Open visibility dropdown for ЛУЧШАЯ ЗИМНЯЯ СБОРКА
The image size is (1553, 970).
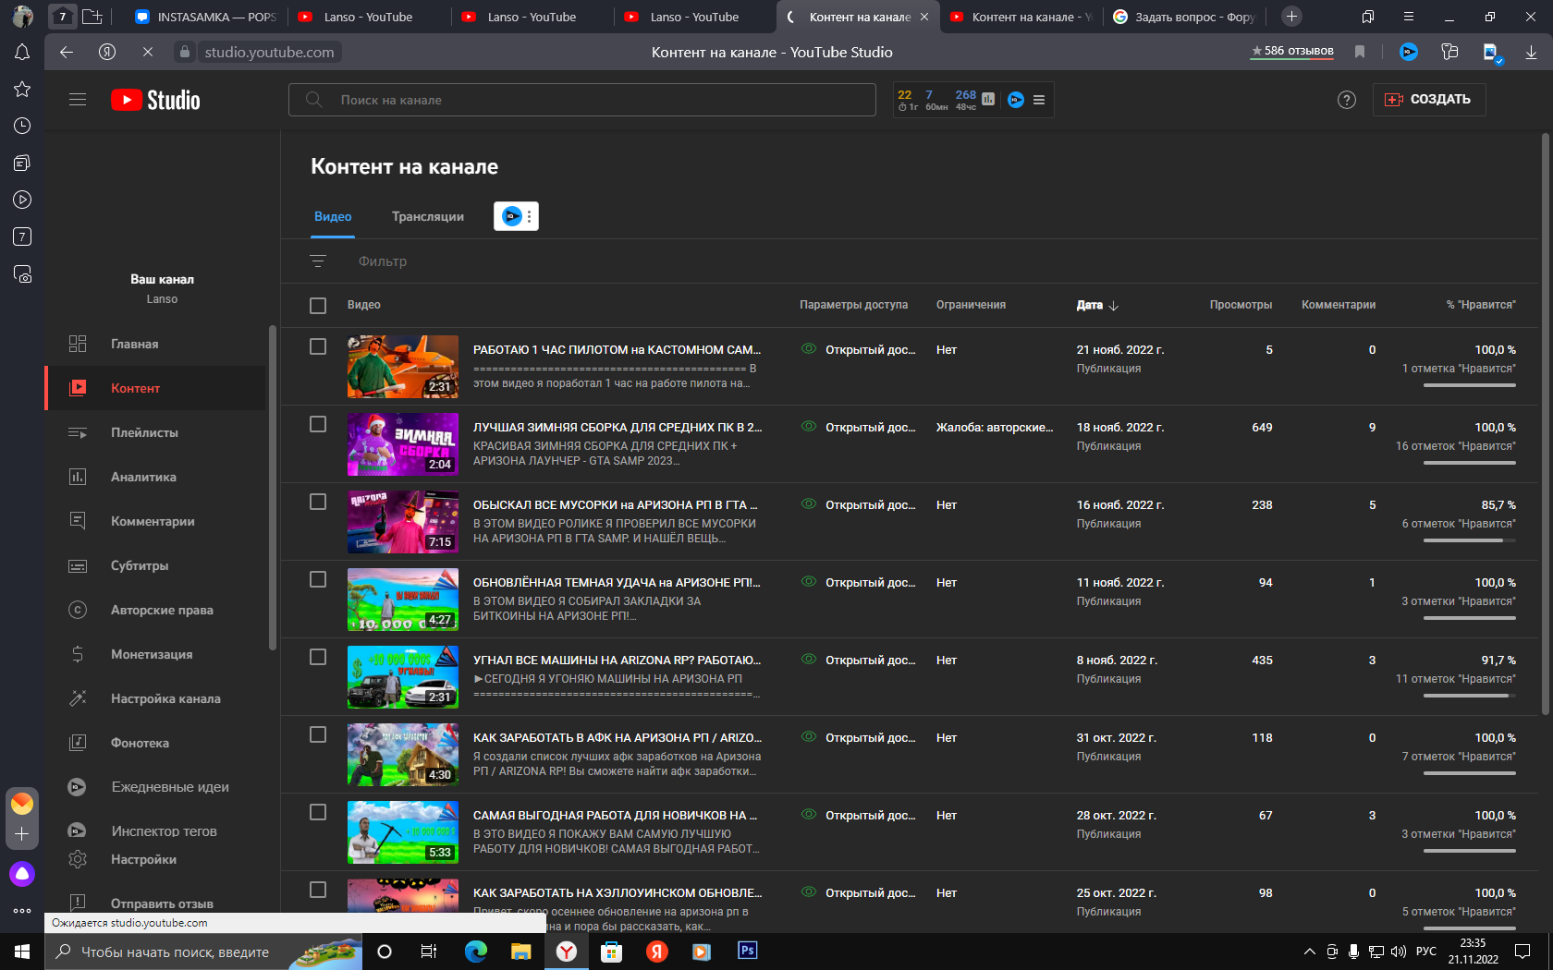tap(859, 428)
